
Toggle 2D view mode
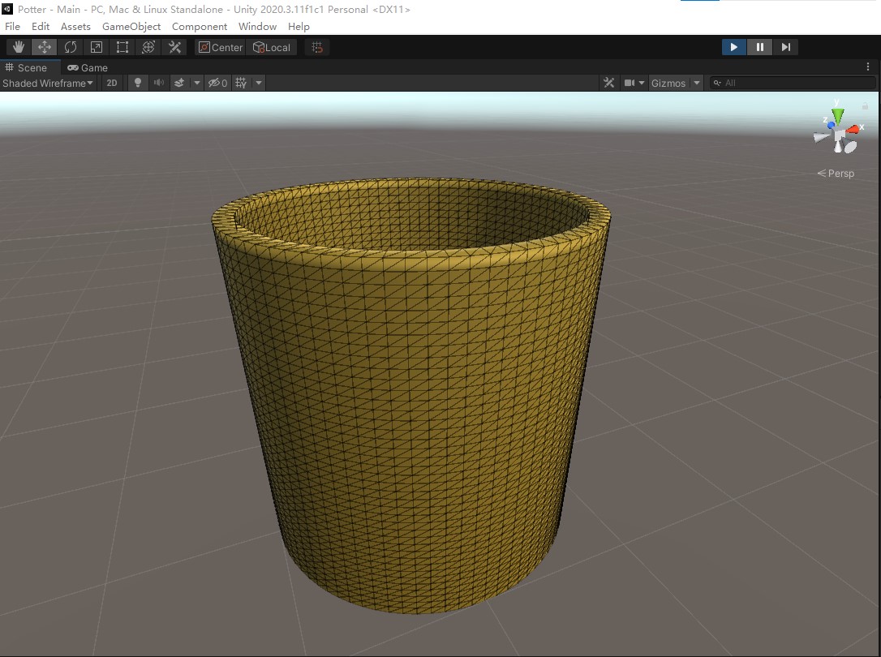[x=112, y=83]
